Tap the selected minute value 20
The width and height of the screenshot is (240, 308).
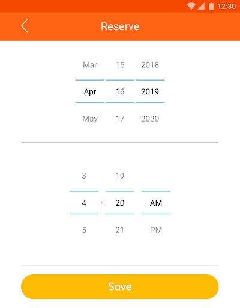click(120, 203)
